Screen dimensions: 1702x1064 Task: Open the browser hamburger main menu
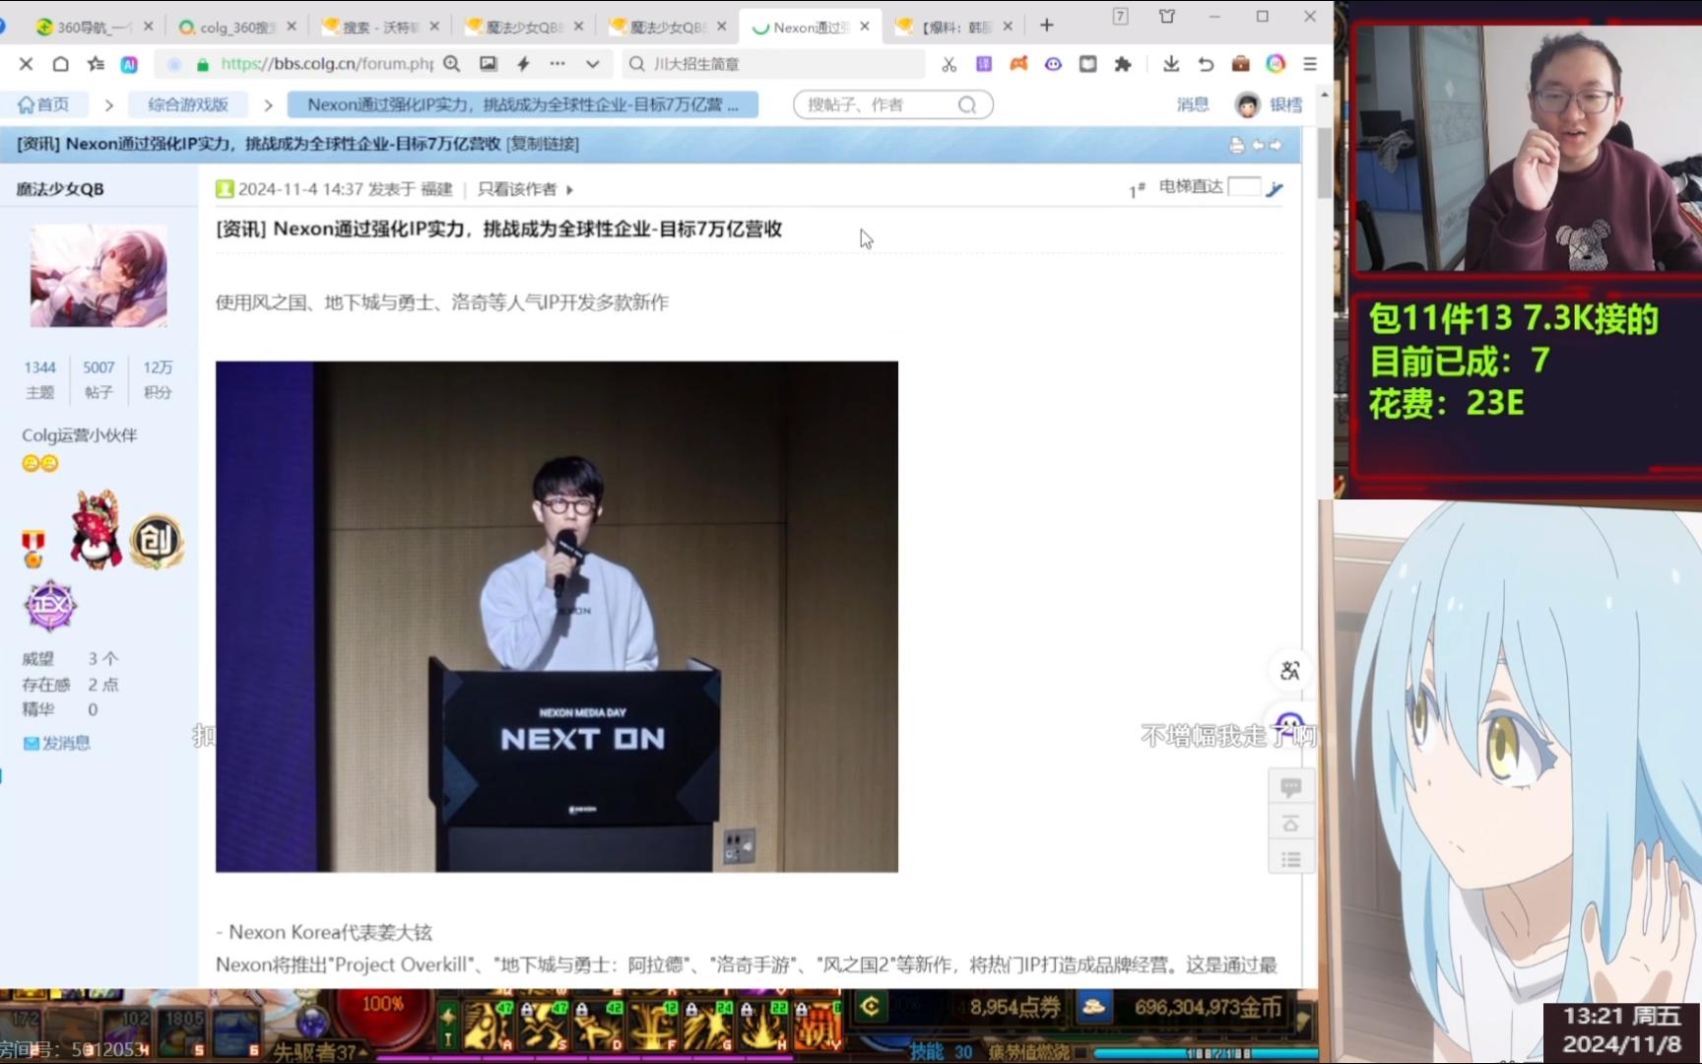pyautogui.click(x=1310, y=64)
